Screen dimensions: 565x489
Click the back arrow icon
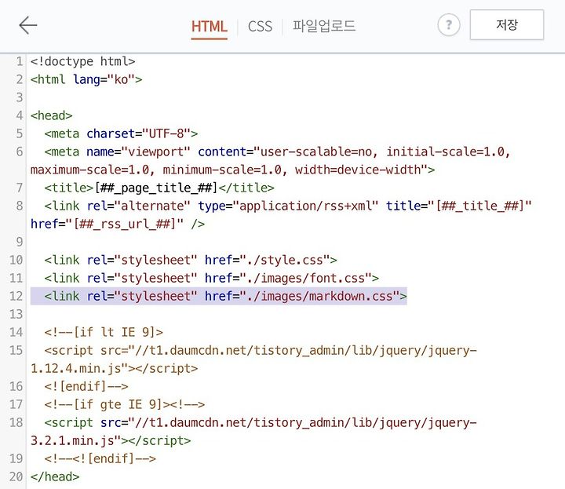click(x=28, y=25)
